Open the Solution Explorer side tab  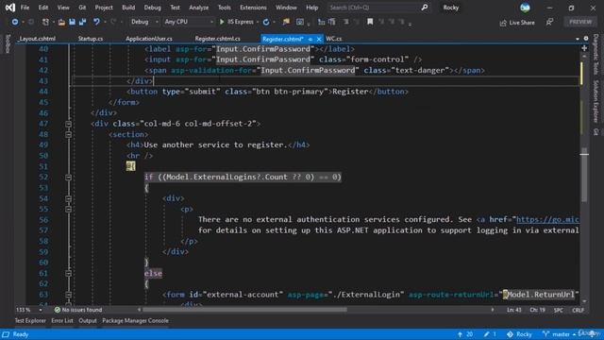tap(596, 101)
